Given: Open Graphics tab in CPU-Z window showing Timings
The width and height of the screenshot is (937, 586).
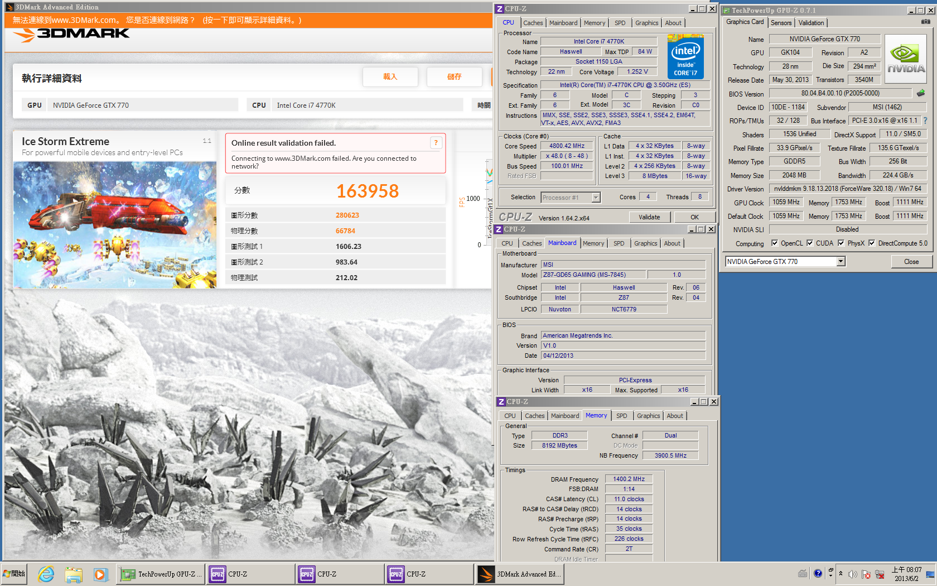Looking at the screenshot, I should click(x=648, y=416).
